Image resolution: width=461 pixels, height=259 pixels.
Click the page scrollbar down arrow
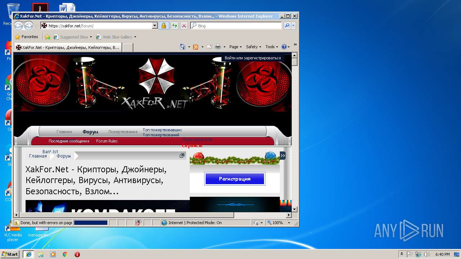coord(294,209)
